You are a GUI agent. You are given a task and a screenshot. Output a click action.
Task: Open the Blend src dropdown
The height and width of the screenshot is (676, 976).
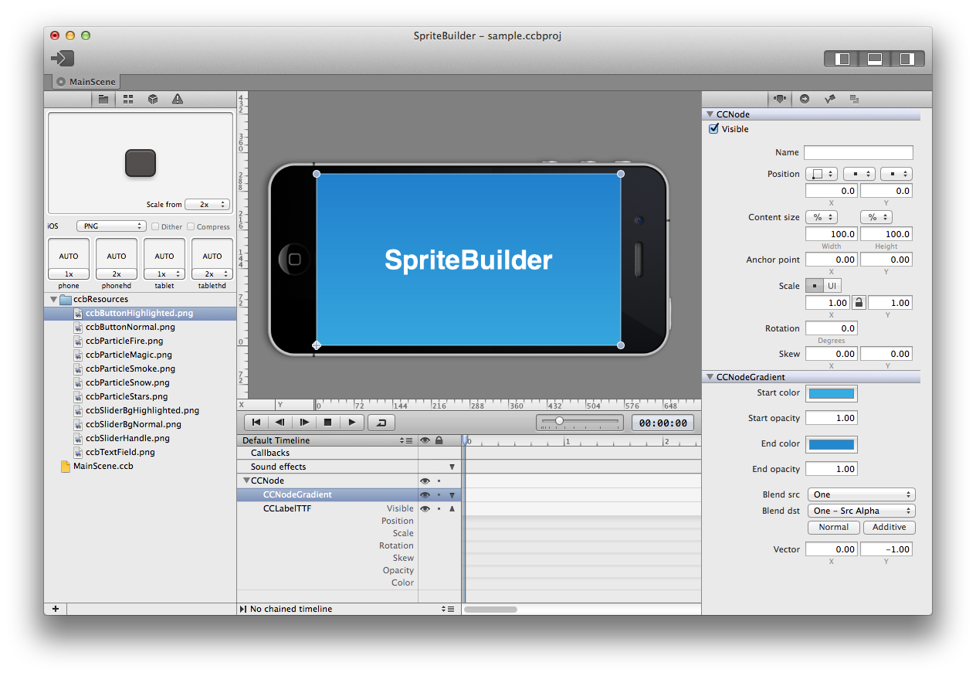861,494
